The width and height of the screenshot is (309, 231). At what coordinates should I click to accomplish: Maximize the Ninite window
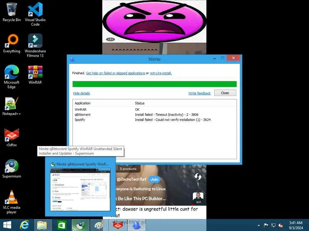click(222, 58)
